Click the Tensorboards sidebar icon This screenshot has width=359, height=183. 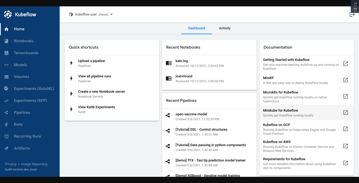(7, 53)
